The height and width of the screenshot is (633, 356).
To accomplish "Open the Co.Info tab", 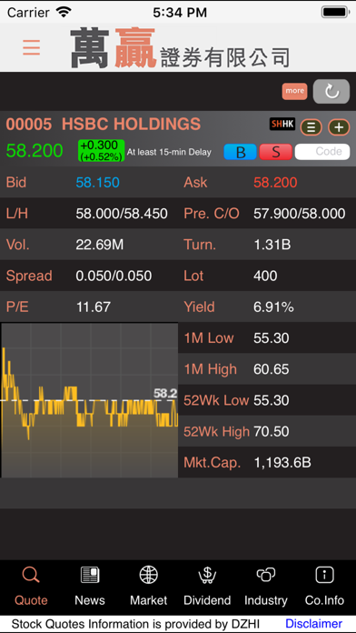I will click(x=324, y=586).
